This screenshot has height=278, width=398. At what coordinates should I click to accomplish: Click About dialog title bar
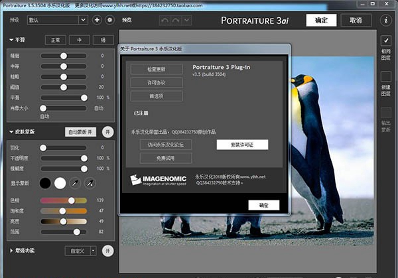[x=204, y=48]
